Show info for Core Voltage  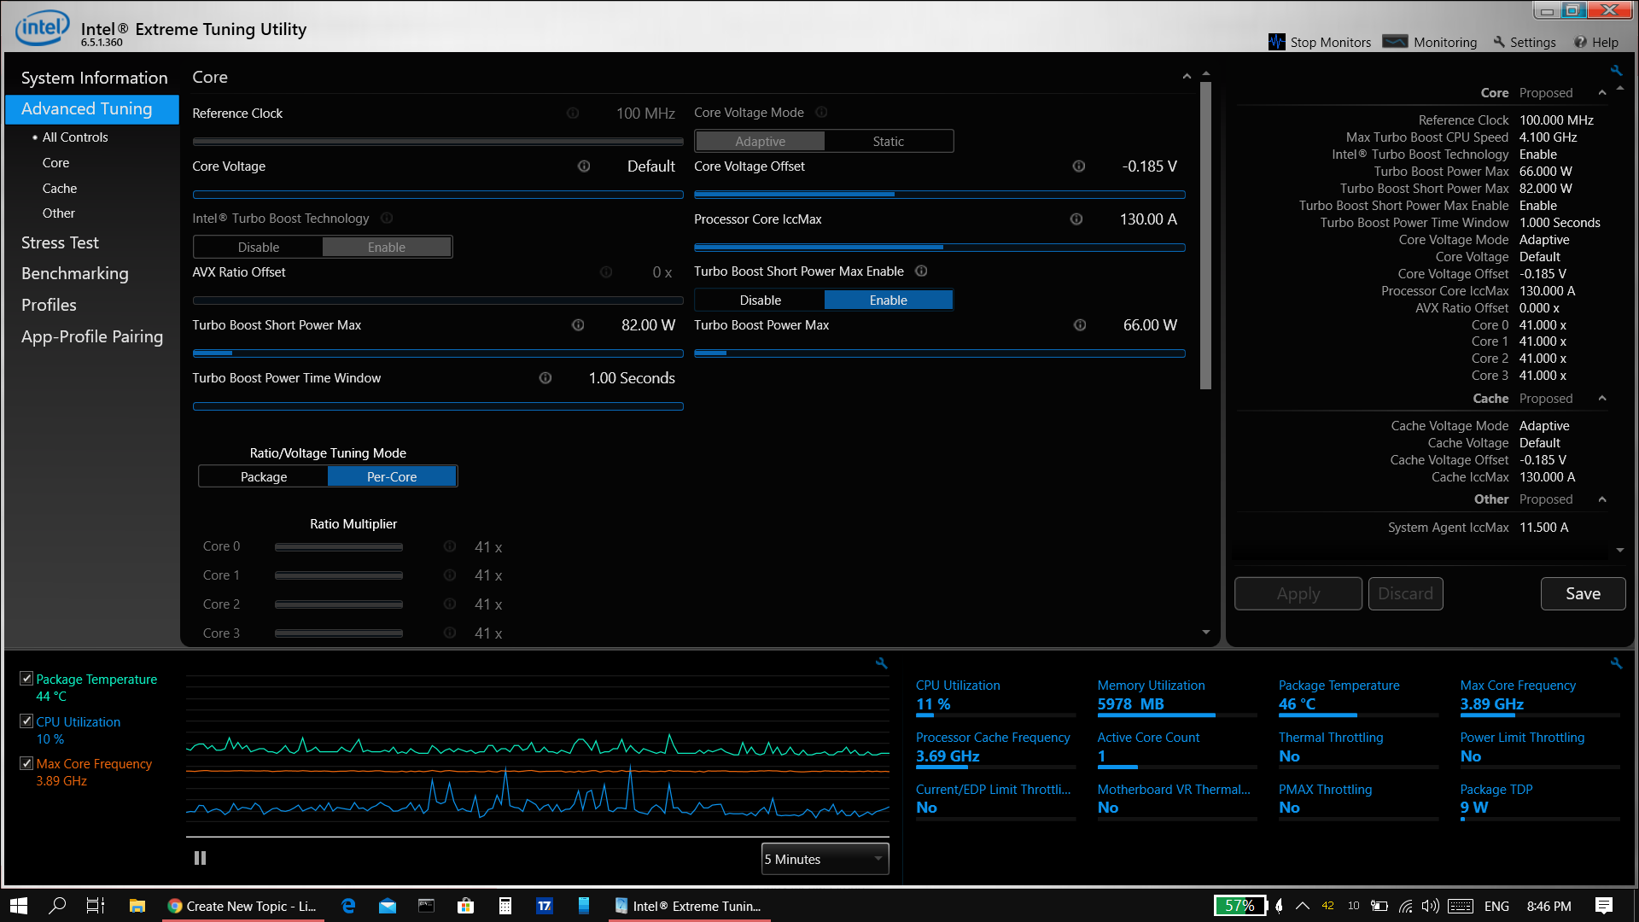point(584,166)
